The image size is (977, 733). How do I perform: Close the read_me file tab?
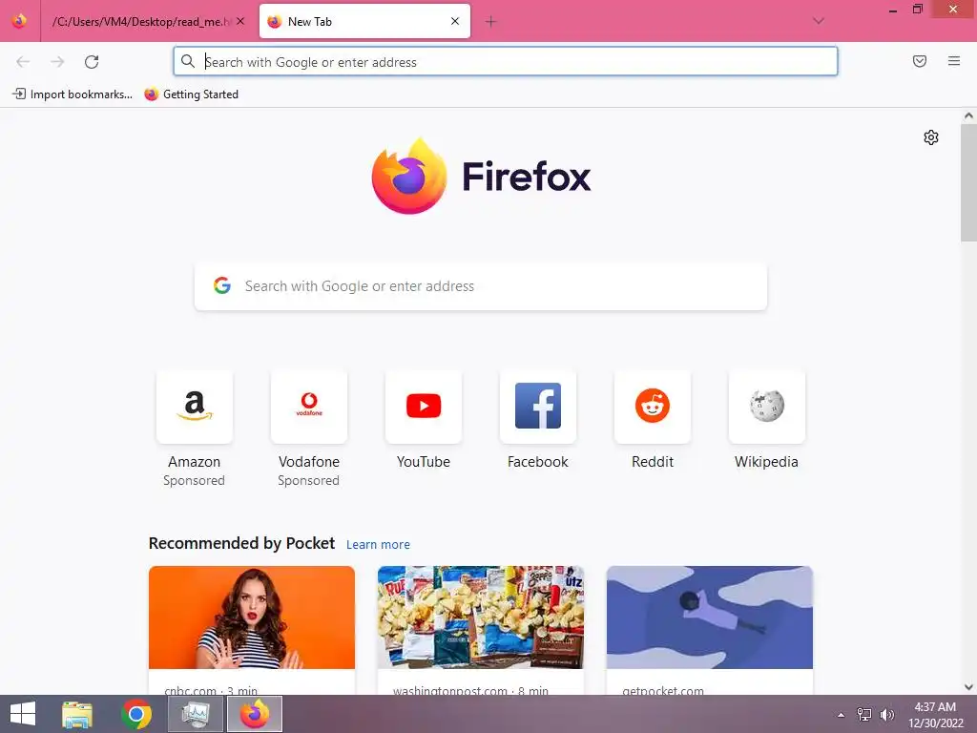point(240,21)
